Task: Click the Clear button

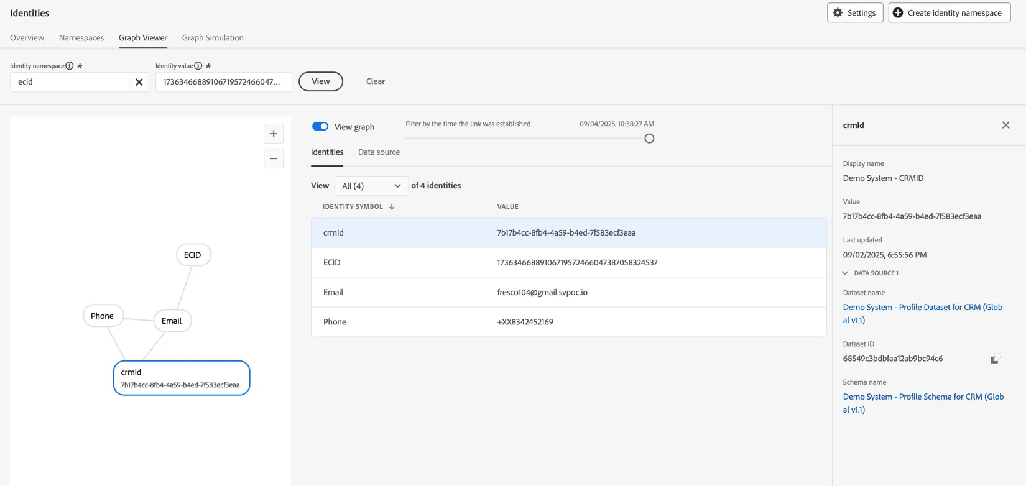Action: point(376,81)
